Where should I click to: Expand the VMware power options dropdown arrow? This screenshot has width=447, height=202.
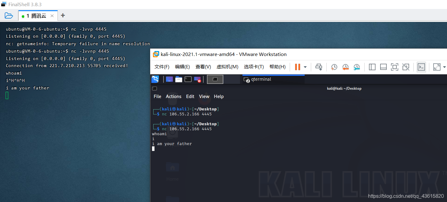305,67
